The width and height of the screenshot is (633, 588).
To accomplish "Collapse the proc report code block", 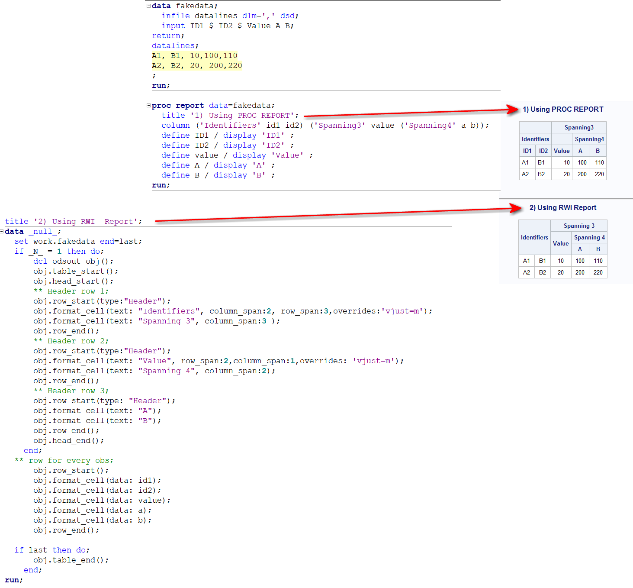I will (x=148, y=105).
